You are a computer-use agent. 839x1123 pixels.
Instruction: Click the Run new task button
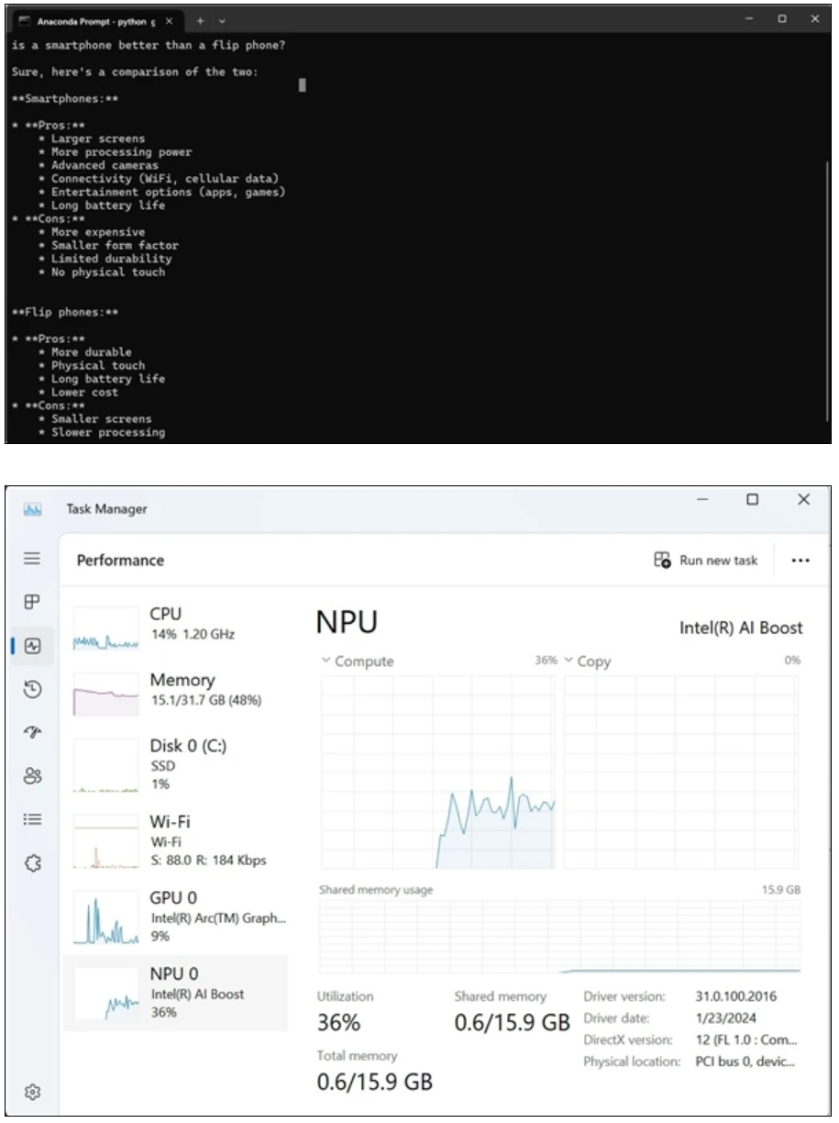click(705, 560)
